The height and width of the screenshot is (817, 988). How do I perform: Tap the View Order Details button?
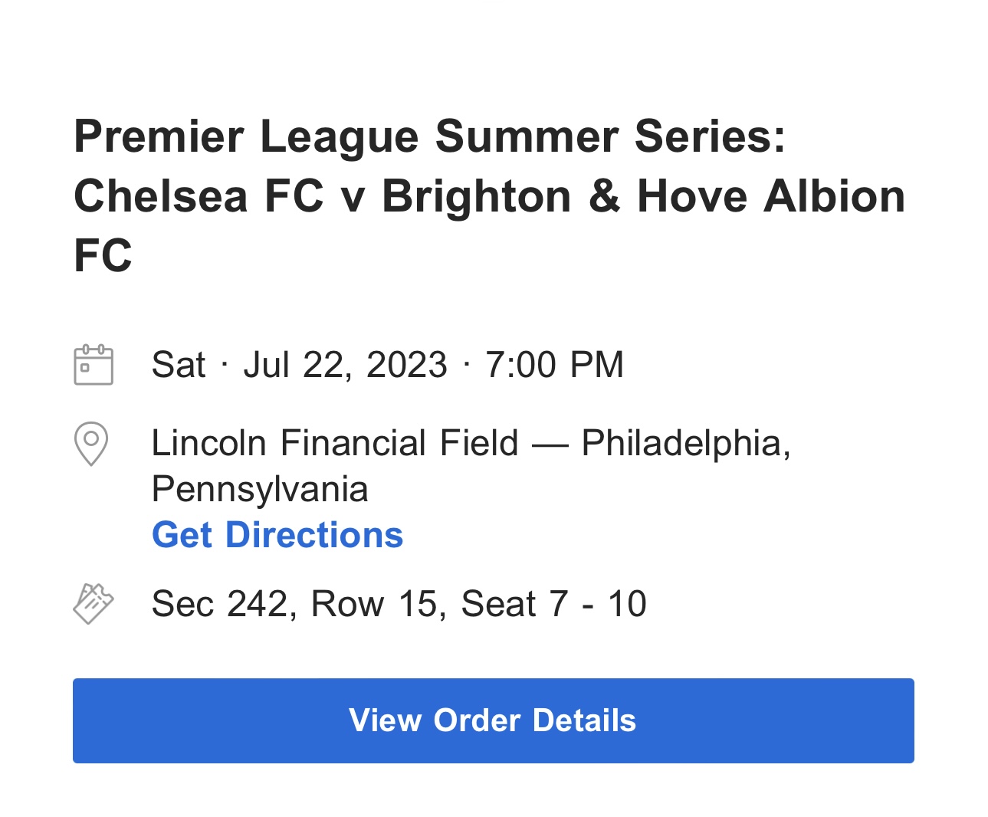tap(494, 720)
